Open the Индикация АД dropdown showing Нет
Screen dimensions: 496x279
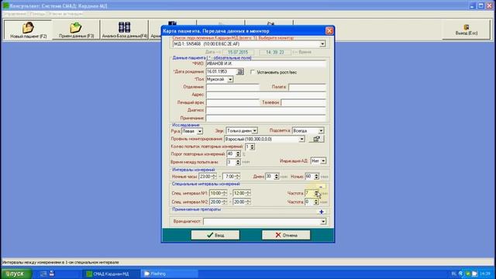click(x=323, y=161)
